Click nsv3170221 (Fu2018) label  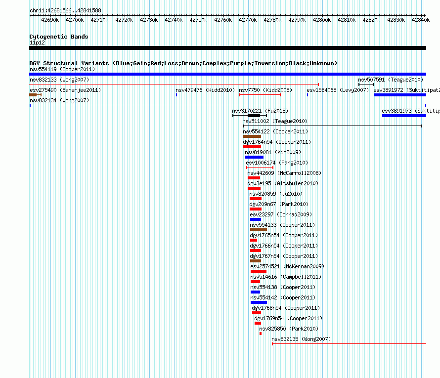[x=260, y=111]
